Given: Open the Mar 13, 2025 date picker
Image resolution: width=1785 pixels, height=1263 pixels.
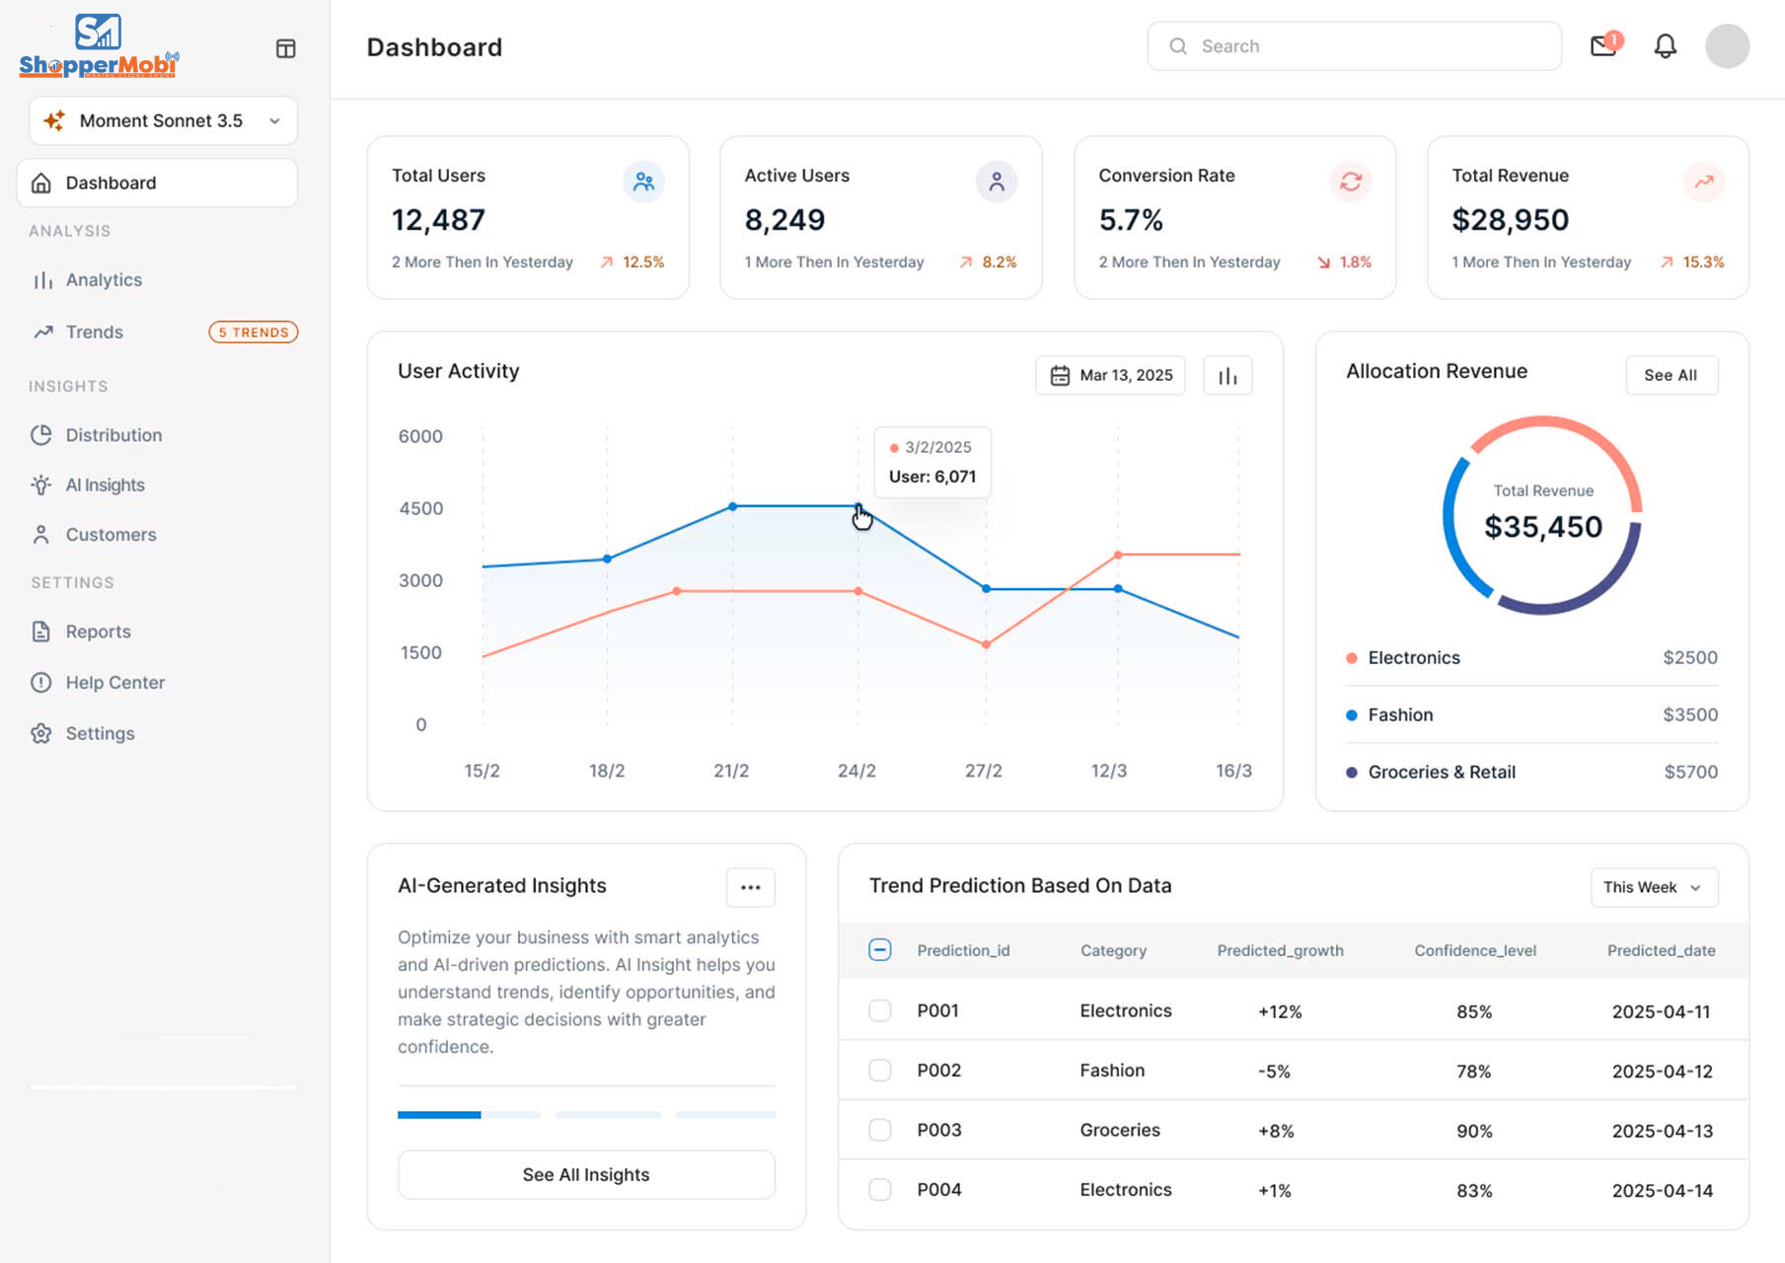Looking at the screenshot, I should pyautogui.click(x=1110, y=376).
